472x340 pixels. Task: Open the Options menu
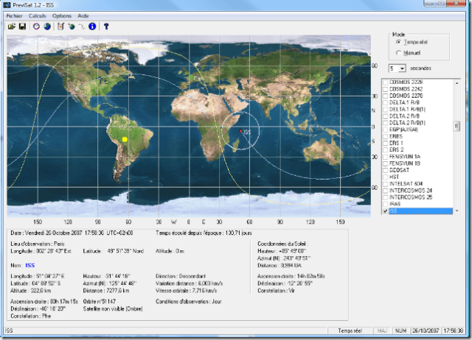pos(62,15)
